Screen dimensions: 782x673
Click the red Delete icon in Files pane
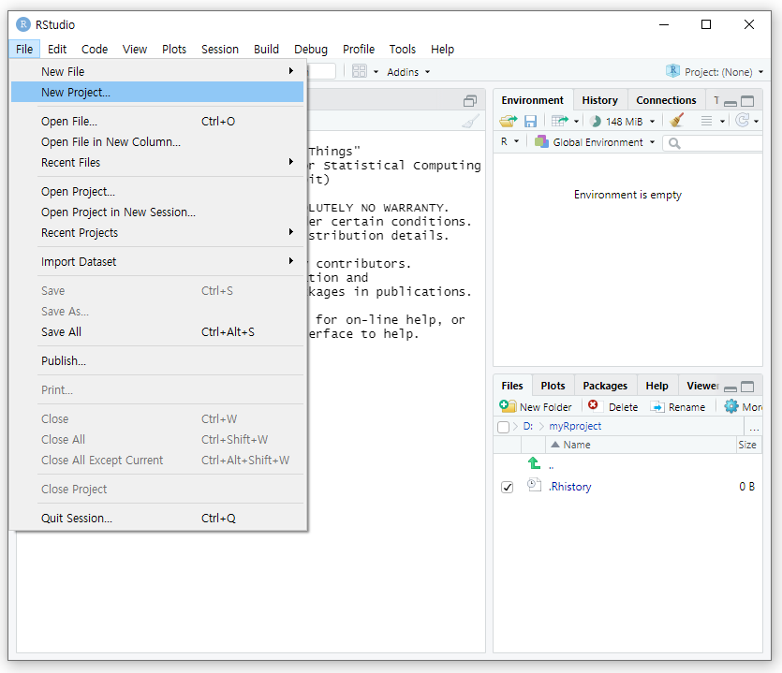pos(593,404)
